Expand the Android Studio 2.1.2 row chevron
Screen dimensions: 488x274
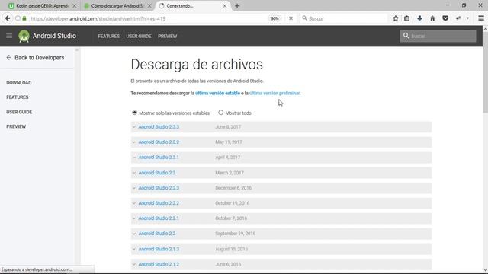pyautogui.click(x=134, y=264)
